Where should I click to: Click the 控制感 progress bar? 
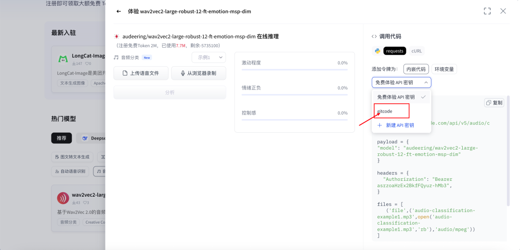pos(295,120)
